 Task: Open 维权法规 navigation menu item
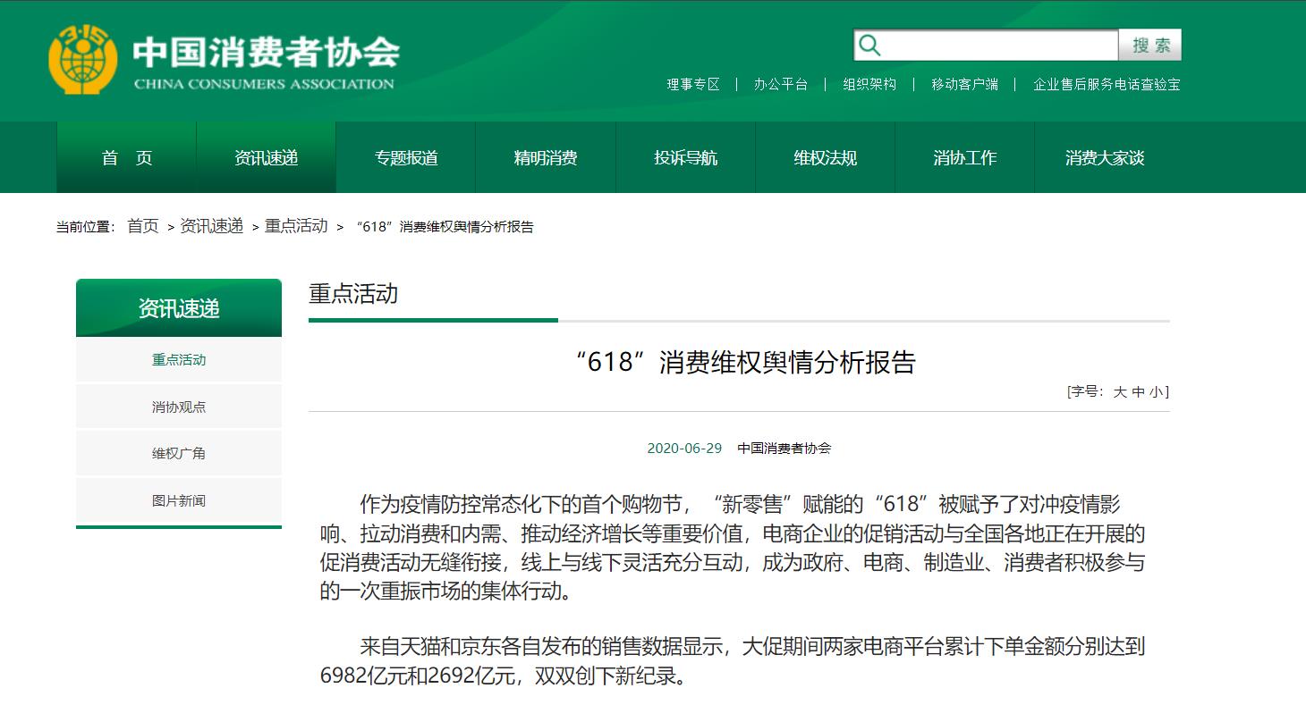pos(825,158)
